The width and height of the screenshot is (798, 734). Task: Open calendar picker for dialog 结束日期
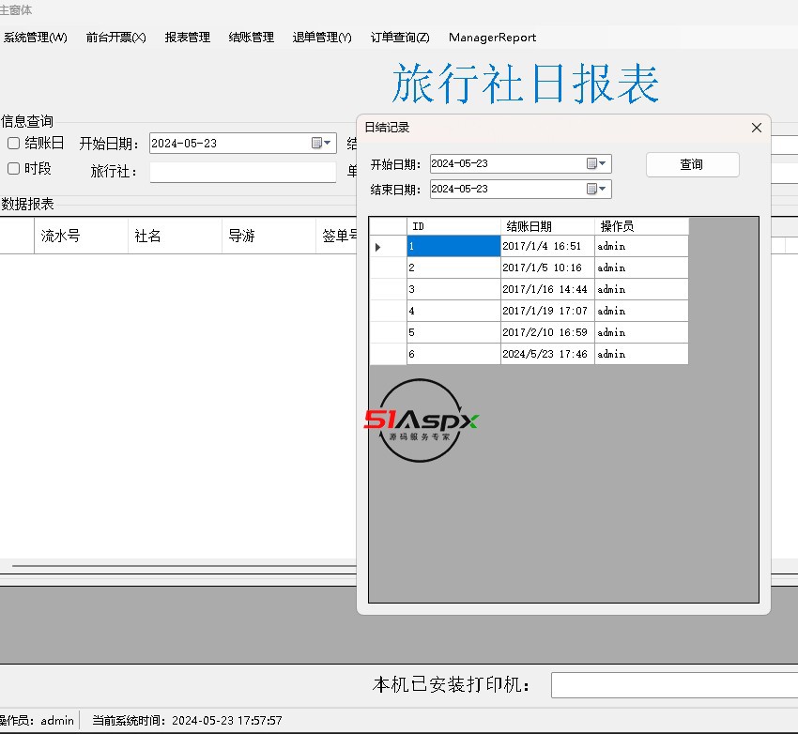591,189
